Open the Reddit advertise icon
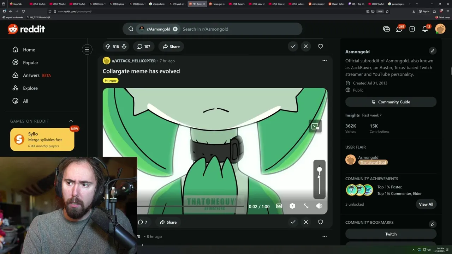The width and height of the screenshot is (452, 254). (x=386, y=29)
